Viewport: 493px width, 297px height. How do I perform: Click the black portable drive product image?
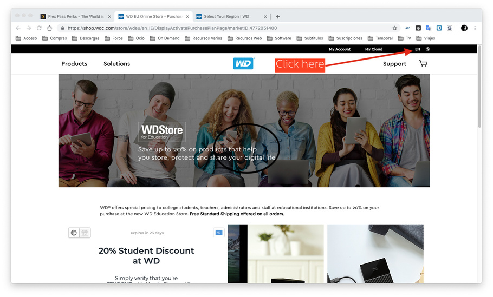375,254
